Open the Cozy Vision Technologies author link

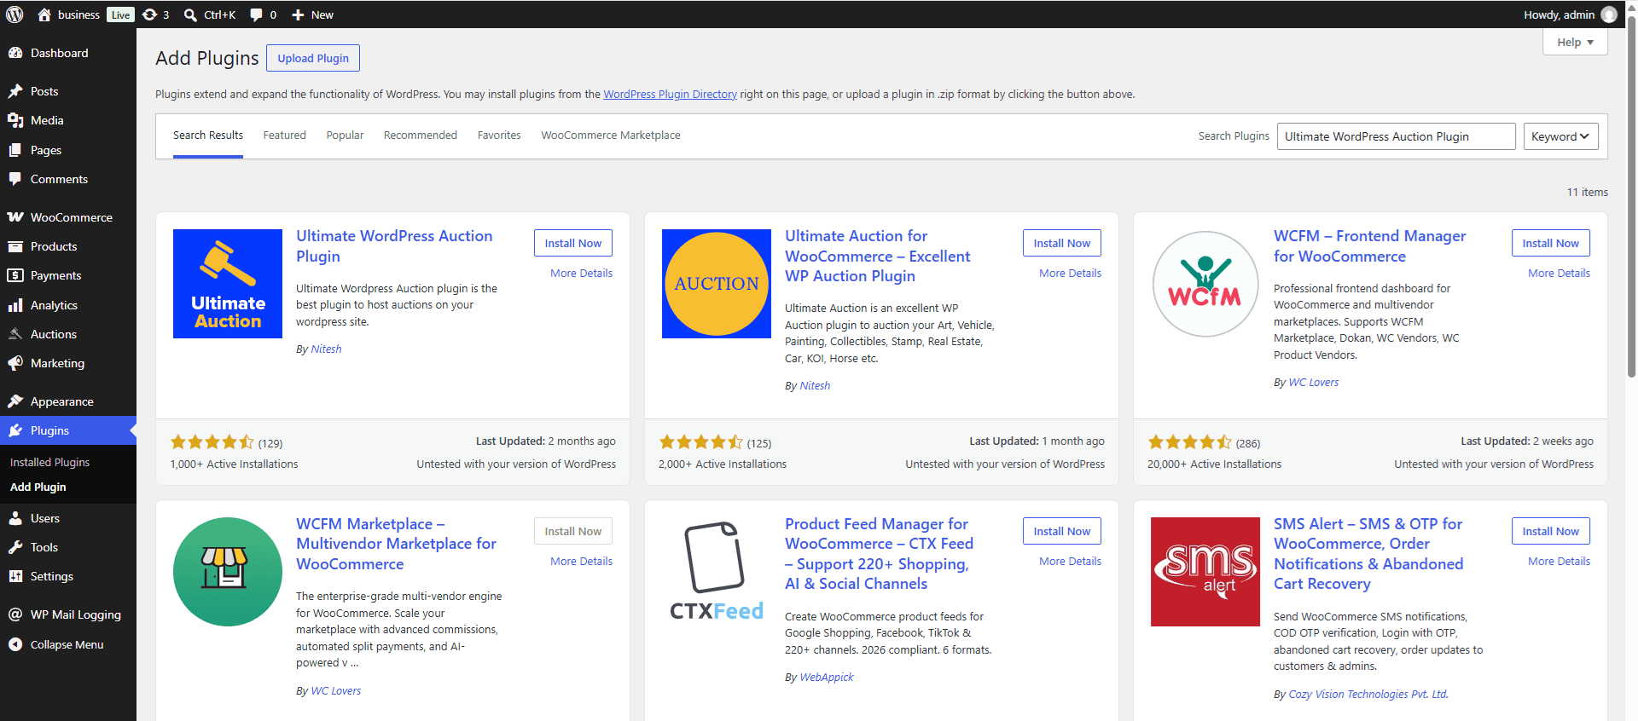tap(1368, 695)
